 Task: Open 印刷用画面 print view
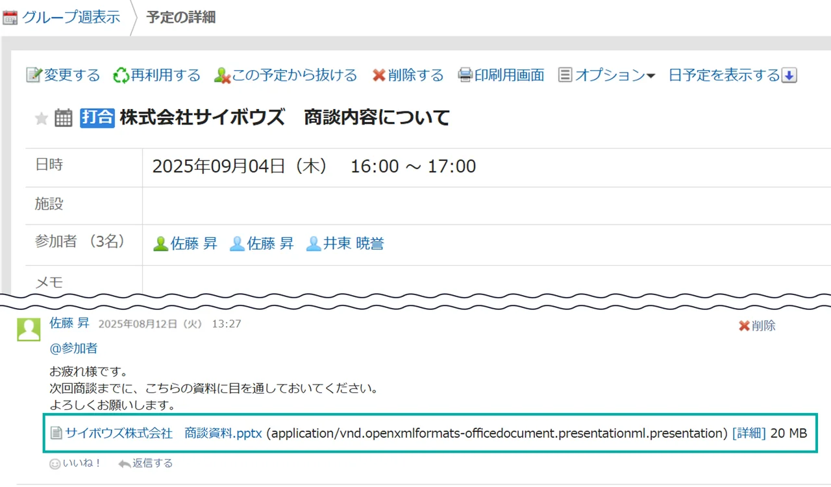(510, 75)
